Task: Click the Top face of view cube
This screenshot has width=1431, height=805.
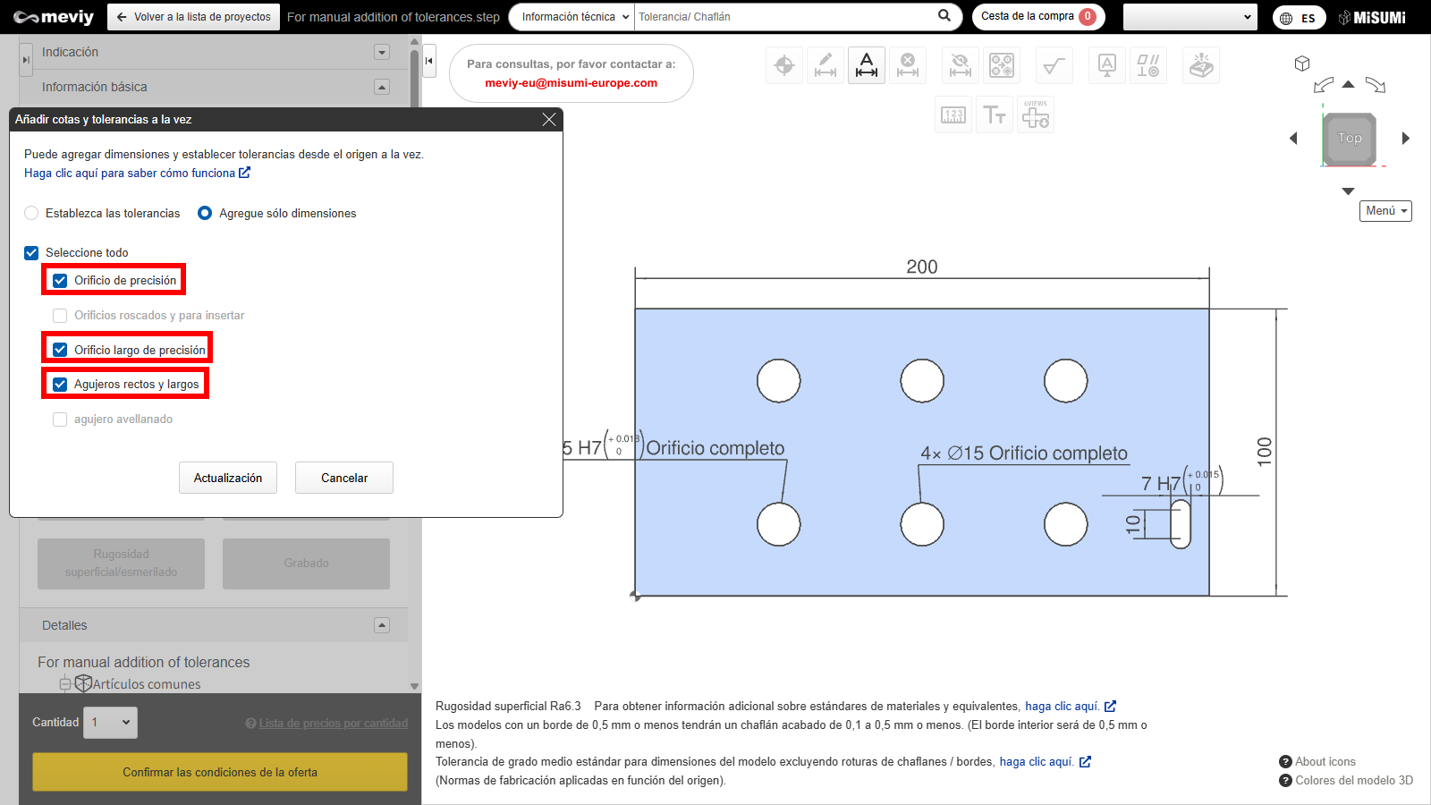Action: [x=1350, y=138]
